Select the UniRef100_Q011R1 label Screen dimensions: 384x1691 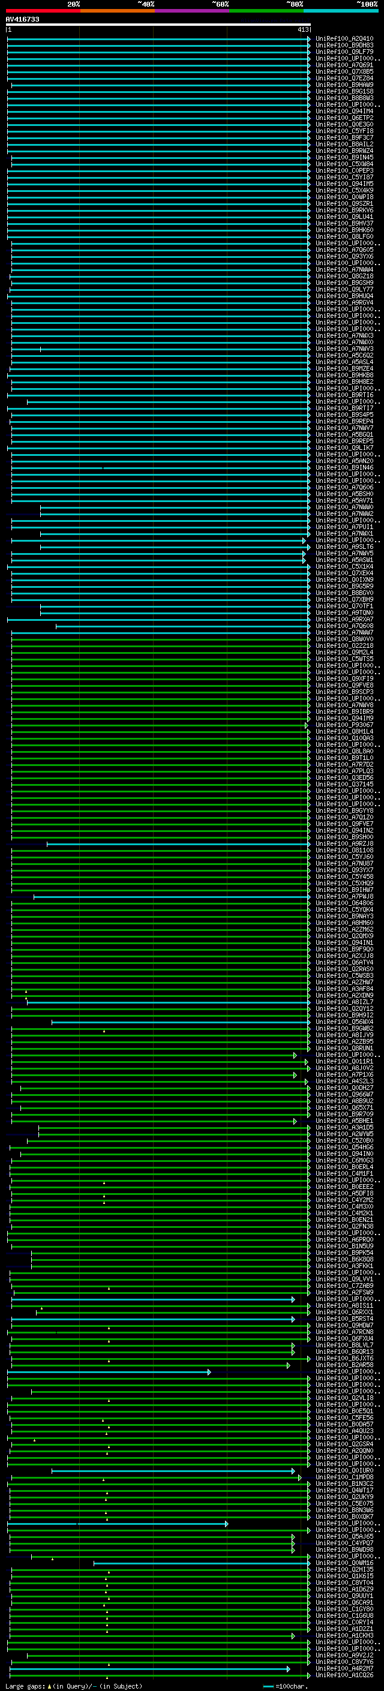point(344,1062)
